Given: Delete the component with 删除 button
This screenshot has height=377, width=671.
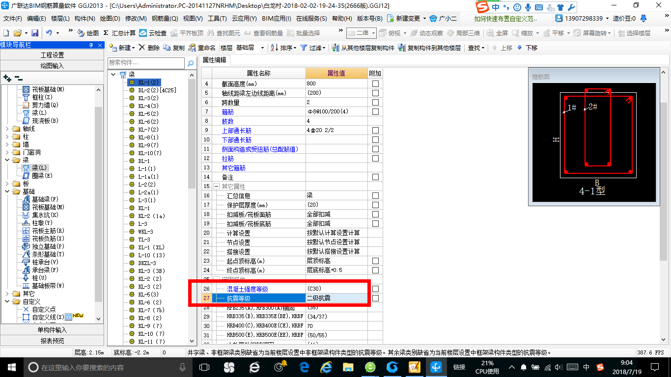Looking at the screenshot, I should pos(149,48).
